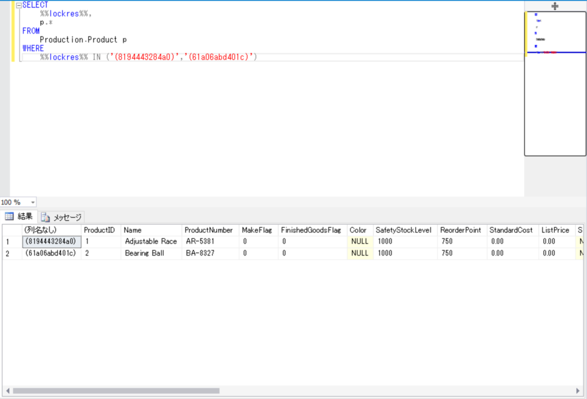Select the 750 ReorderPoint cell in row 2
This screenshot has width=587, height=399.
(x=462, y=253)
